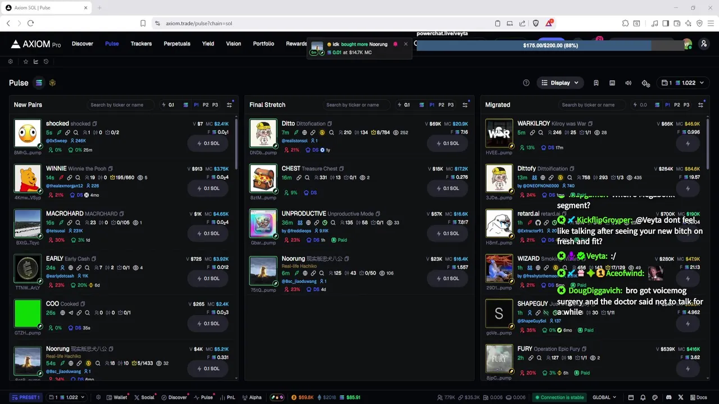Buy 0.1 SOL of Ditto token
Image resolution: width=719 pixels, height=404 pixels.
tap(447, 143)
